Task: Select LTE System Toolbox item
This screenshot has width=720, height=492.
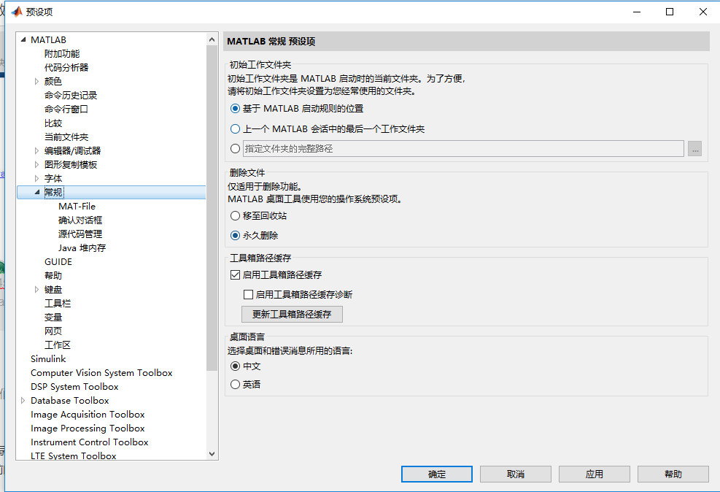Action: (x=74, y=456)
